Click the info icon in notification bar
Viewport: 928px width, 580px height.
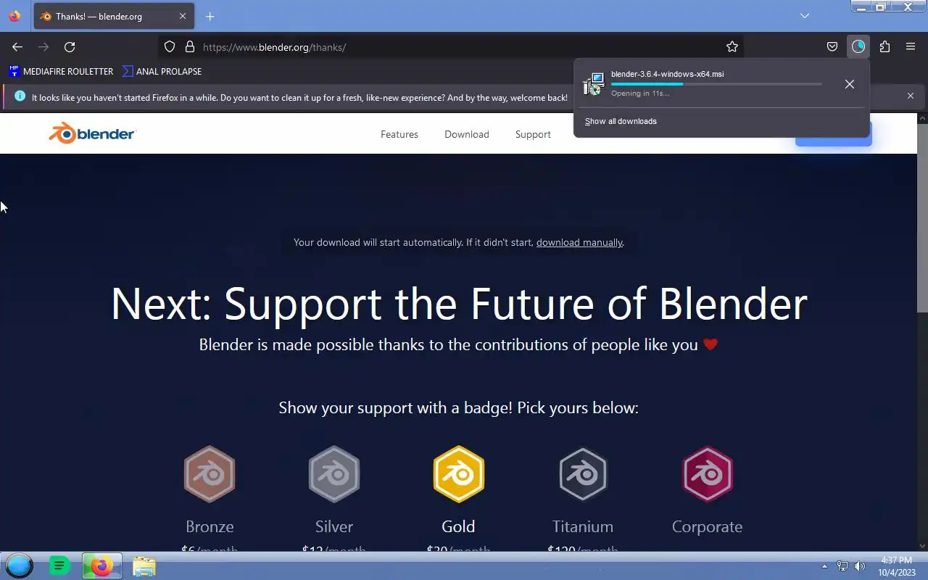[20, 96]
